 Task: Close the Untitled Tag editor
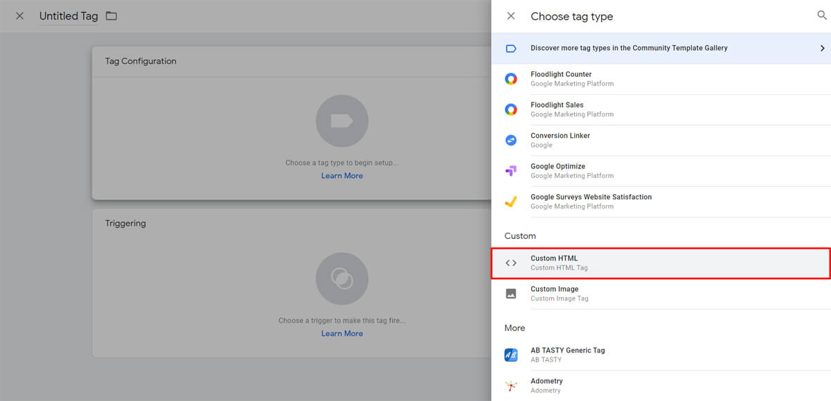point(19,16)
